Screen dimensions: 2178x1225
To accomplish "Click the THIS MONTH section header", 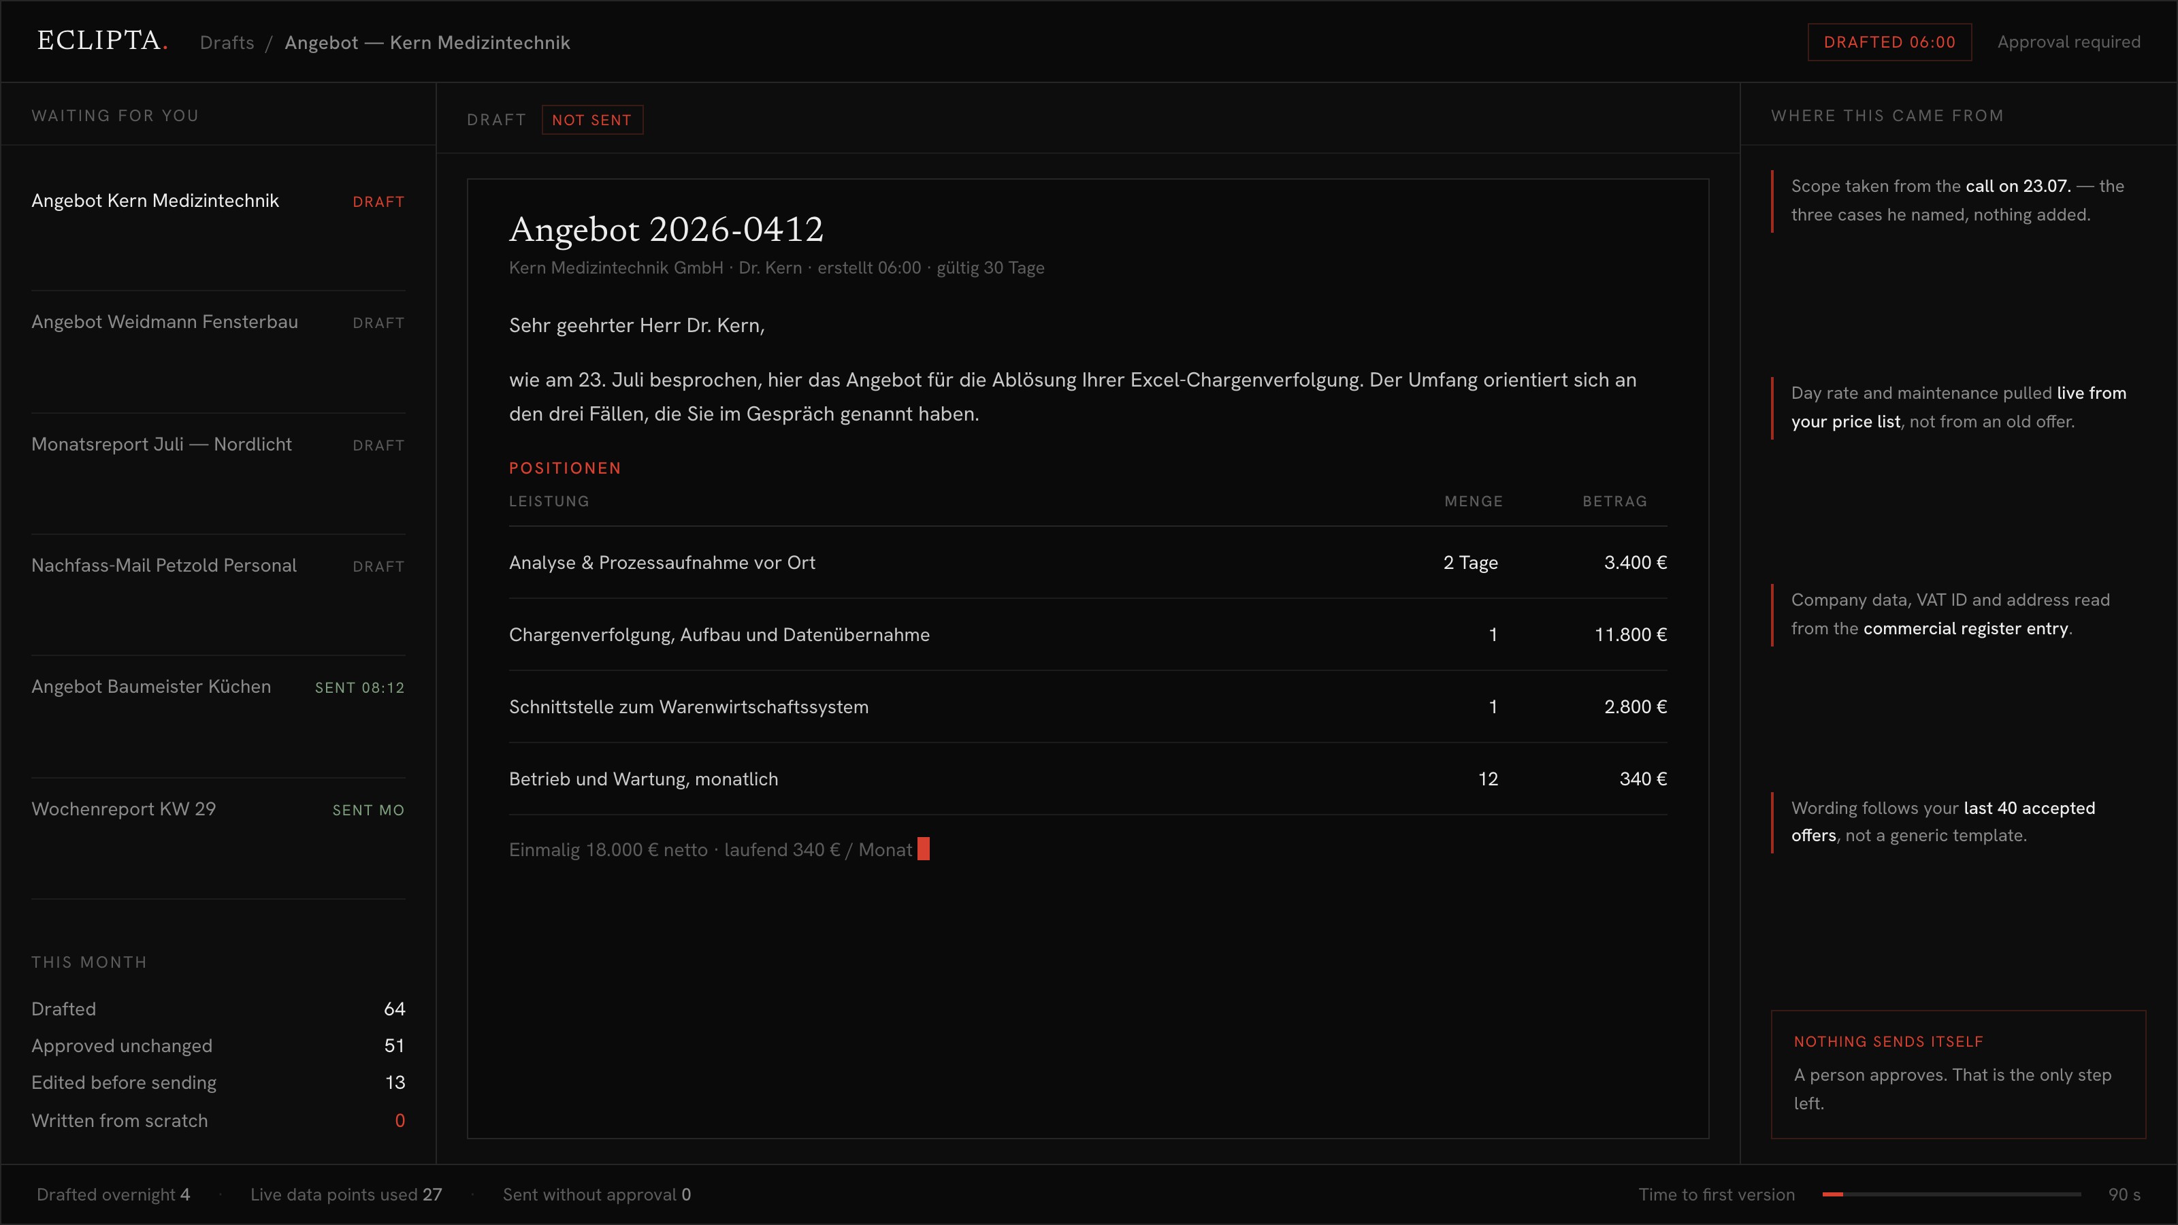I will (x=88, y=962).
